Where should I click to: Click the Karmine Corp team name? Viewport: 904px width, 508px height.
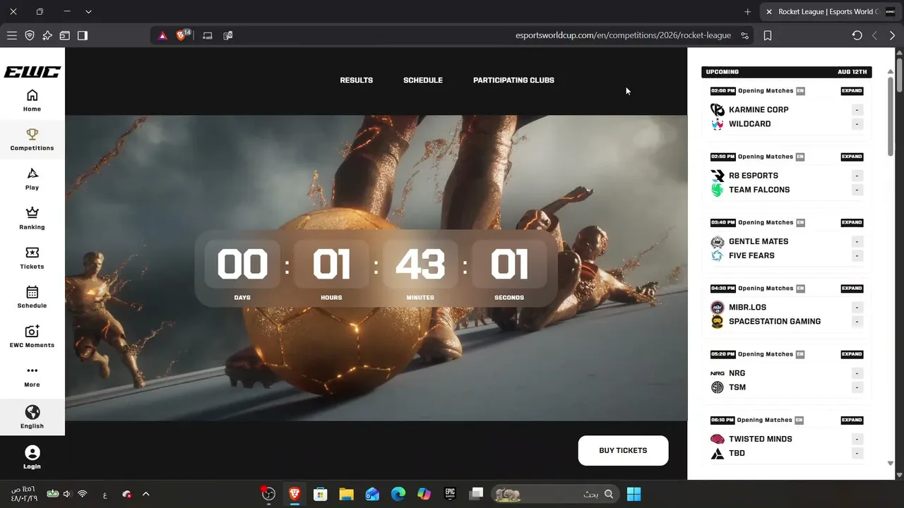[759, 110]
